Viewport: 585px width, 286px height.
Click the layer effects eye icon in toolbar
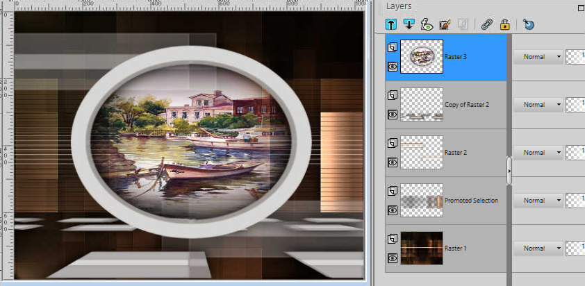[427, 24]
